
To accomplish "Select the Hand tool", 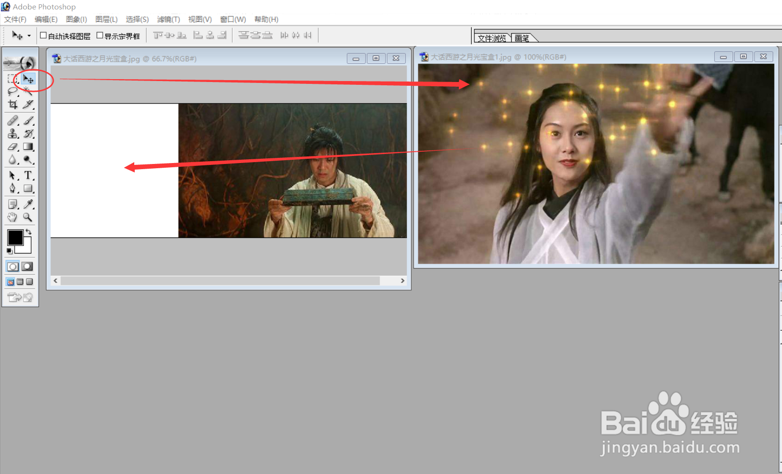I will click(13, 217).
